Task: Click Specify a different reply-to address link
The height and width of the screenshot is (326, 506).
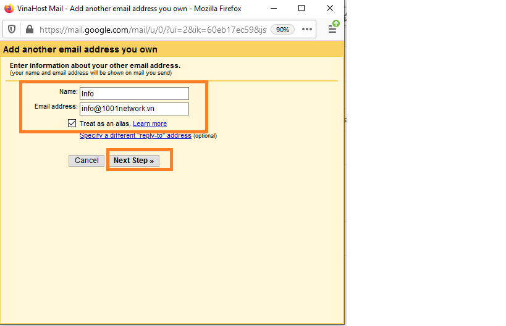Action: tap(135, 135)
